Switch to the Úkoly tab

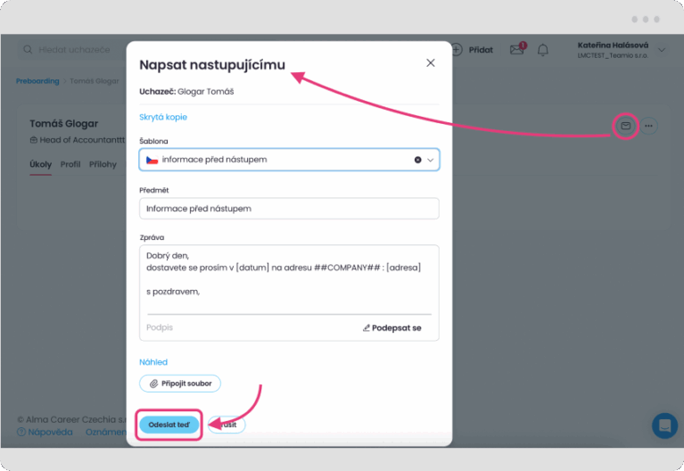(x=40, y=164)
